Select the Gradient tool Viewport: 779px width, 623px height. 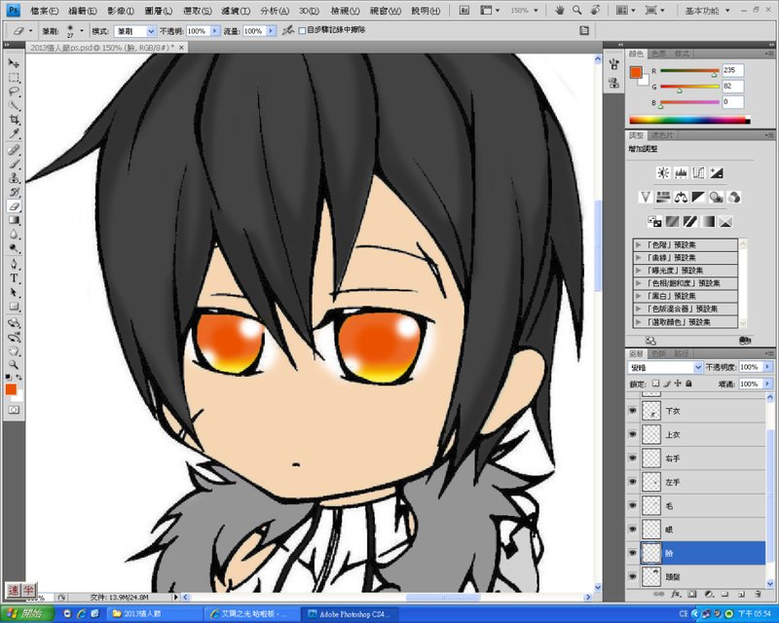[x=14, y=221]
